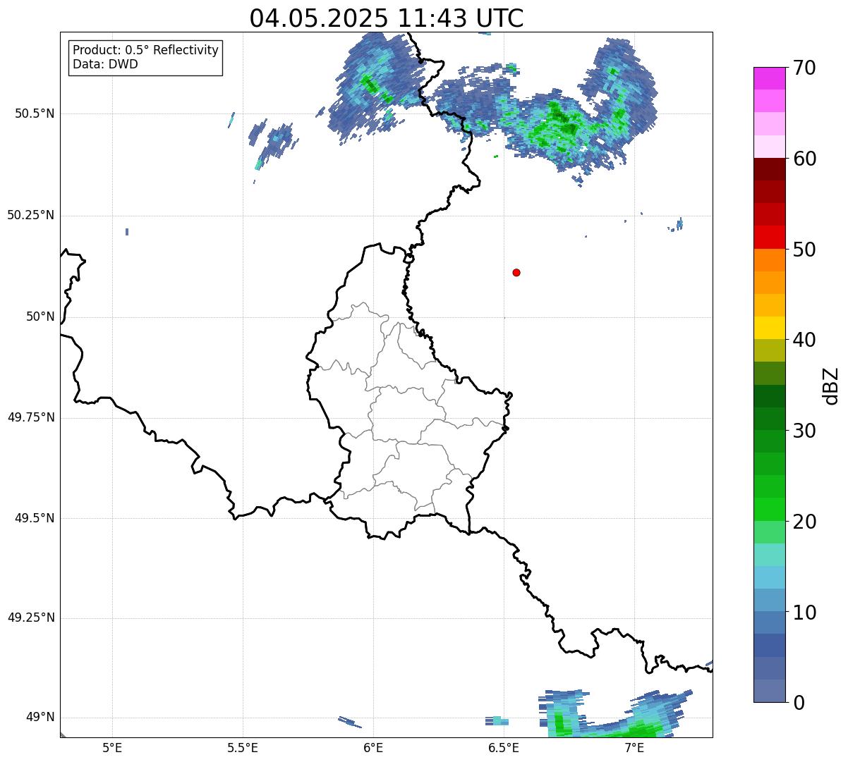Click the orange swatch just below 50 dBZ
This screenshot has width=848, height=762.
pos(770,259)
